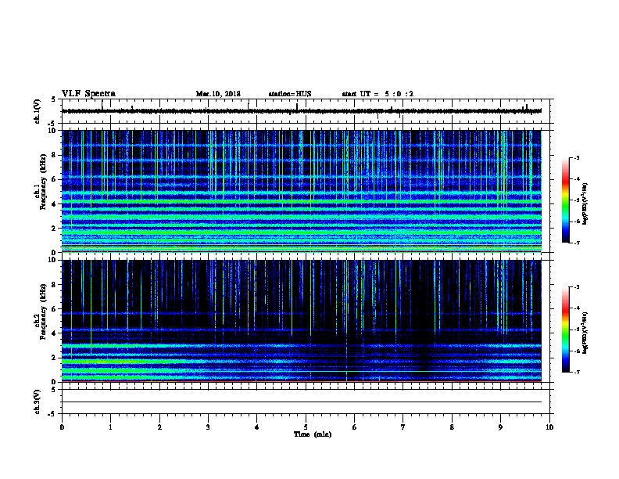
Task: Click time axis tick label "0"
Action: point(62,427)
